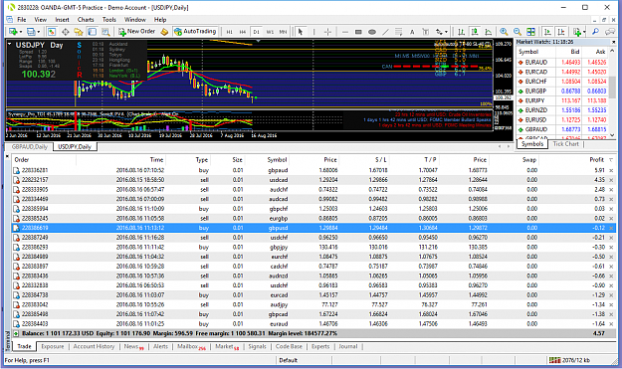Select the horizontal line drawing tool
This screenshot has width=622, height=369.
click(x=345, y=32)
